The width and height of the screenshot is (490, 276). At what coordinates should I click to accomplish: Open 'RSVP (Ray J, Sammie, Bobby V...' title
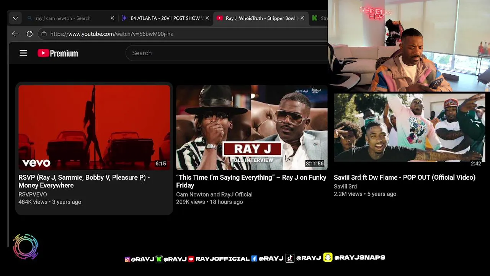84,181
